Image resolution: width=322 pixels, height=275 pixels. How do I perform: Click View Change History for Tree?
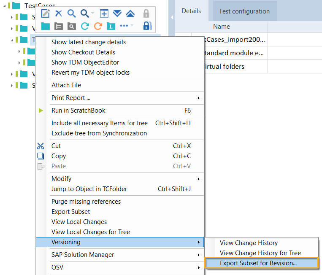260,253
